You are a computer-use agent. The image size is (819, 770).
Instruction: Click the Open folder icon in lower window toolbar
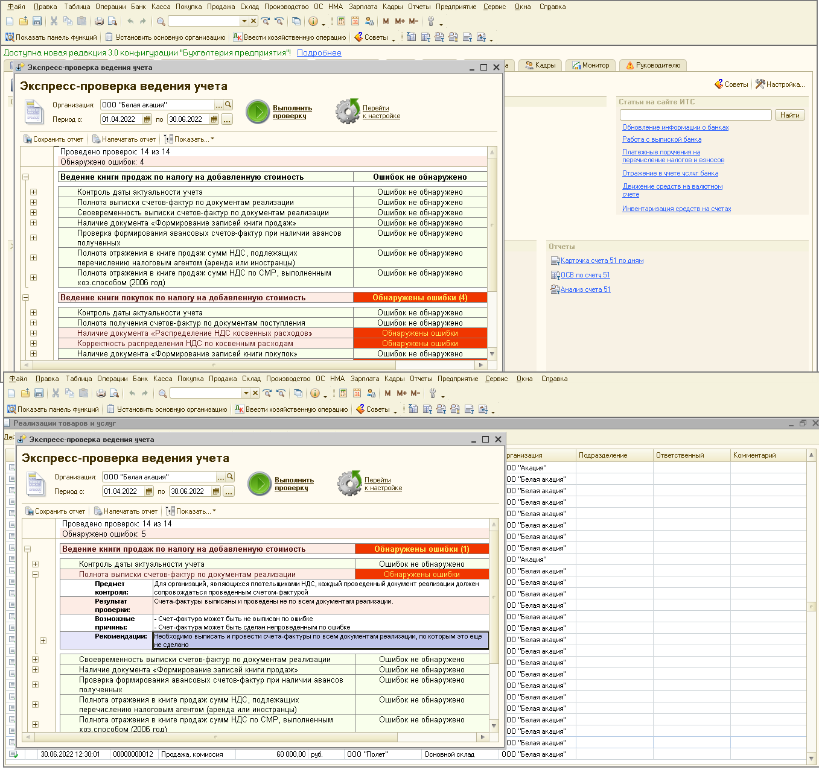(25, 393)
